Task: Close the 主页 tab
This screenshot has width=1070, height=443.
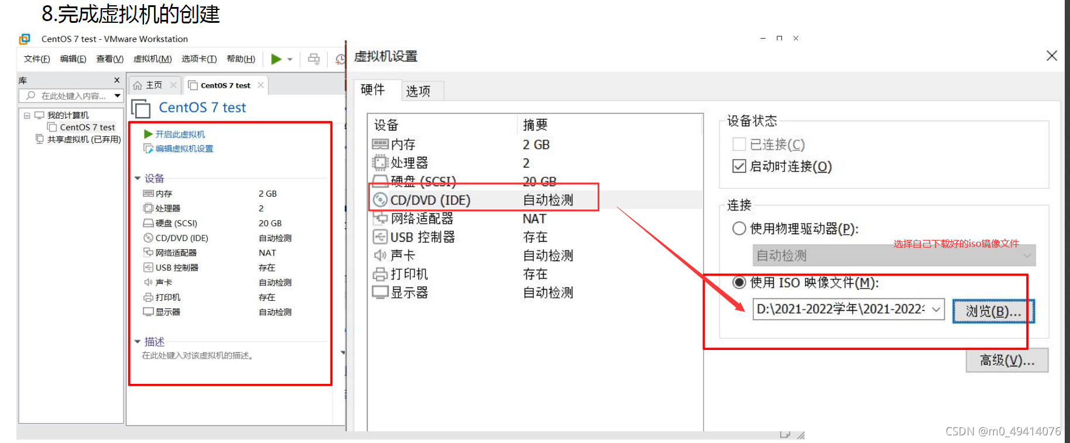Action: click(x=173, y=85)
